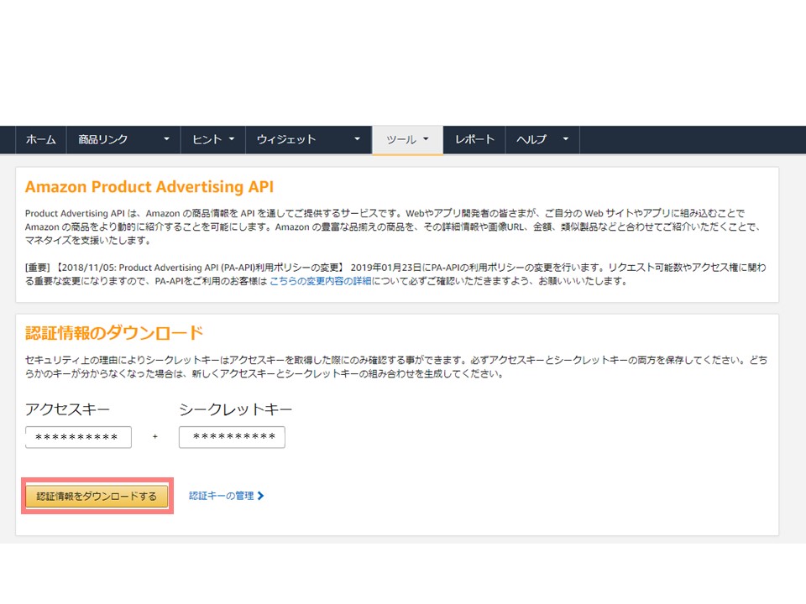Click the chevron icon after 認証キーの管理
806x604 pixels.
click(x=261, y=496)
